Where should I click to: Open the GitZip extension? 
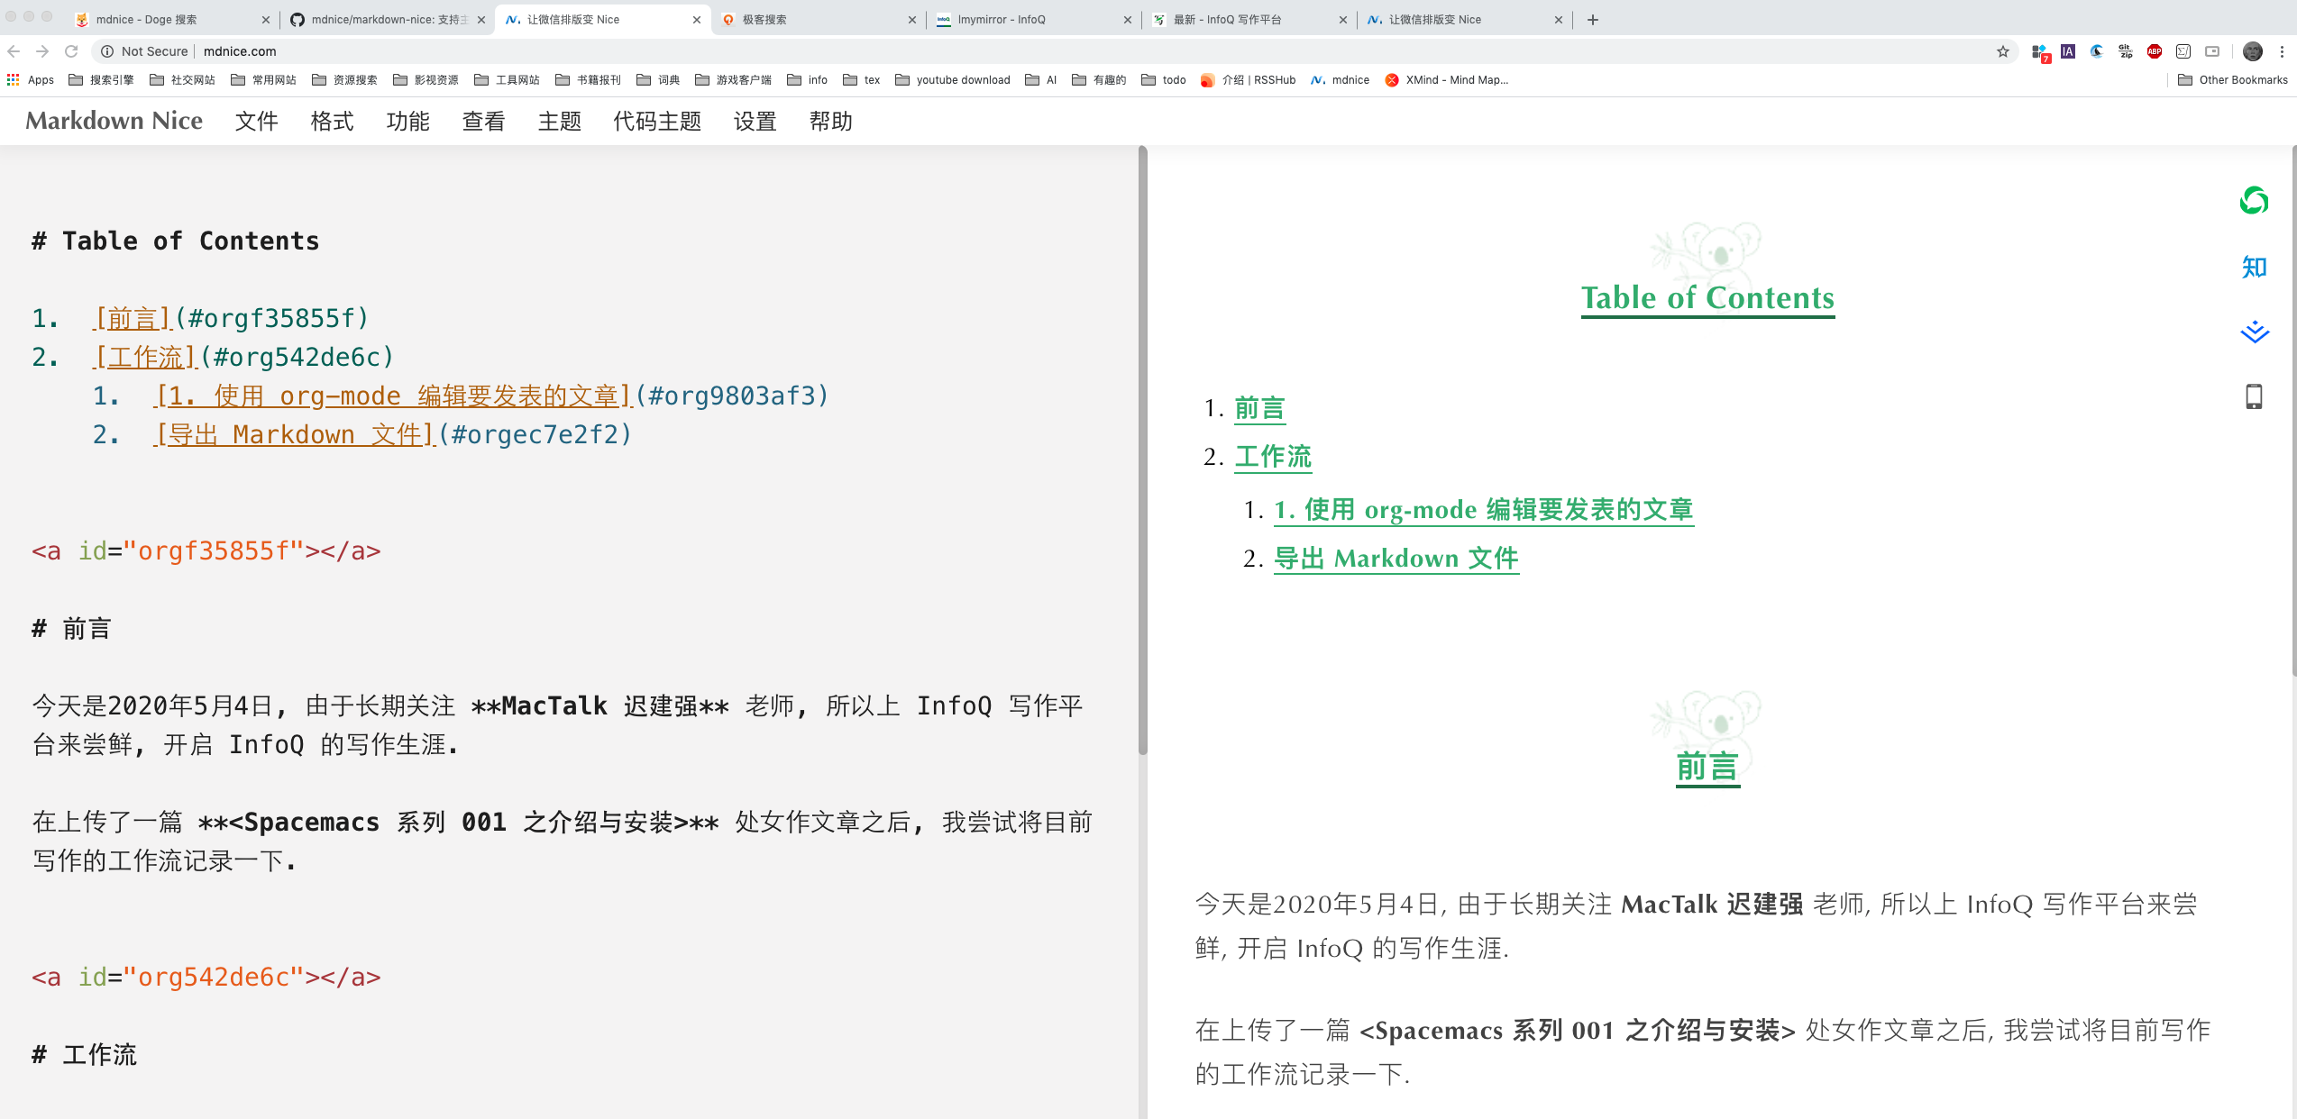[x=2126, y=51]
